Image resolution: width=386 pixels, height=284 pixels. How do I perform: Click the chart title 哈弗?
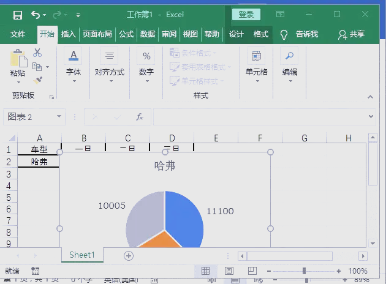coord(165,166)
